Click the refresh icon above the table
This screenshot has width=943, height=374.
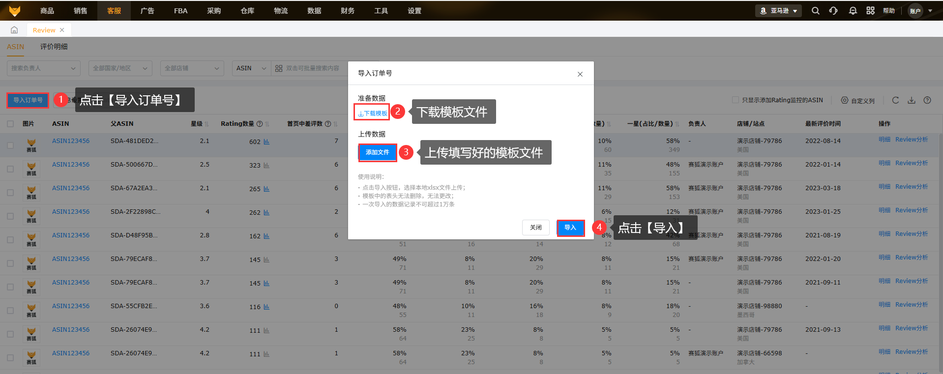(x=895, y=100)
